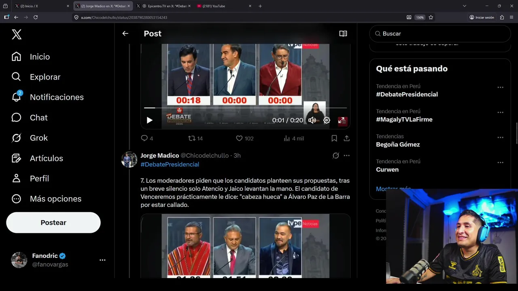Bookmark the post
Screen dimensions: 518x291
(334, 138)
